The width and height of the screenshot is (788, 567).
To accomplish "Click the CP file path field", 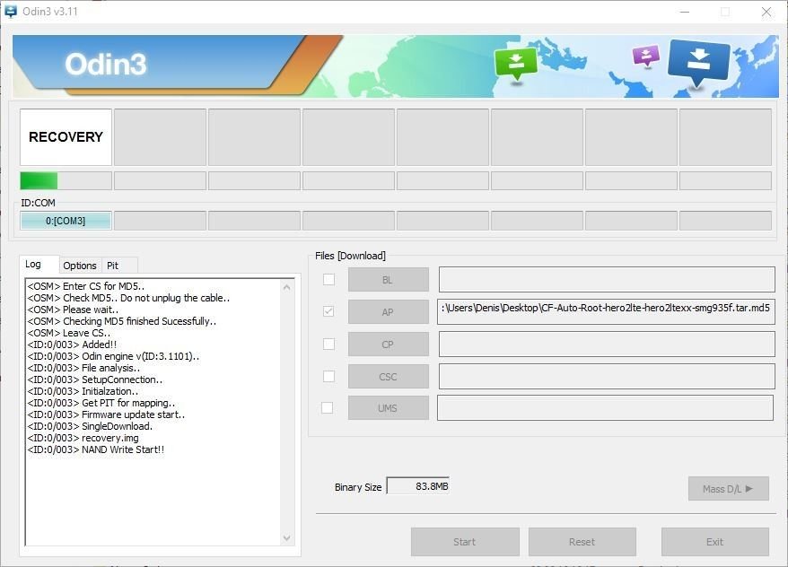I will coord(607,345).
